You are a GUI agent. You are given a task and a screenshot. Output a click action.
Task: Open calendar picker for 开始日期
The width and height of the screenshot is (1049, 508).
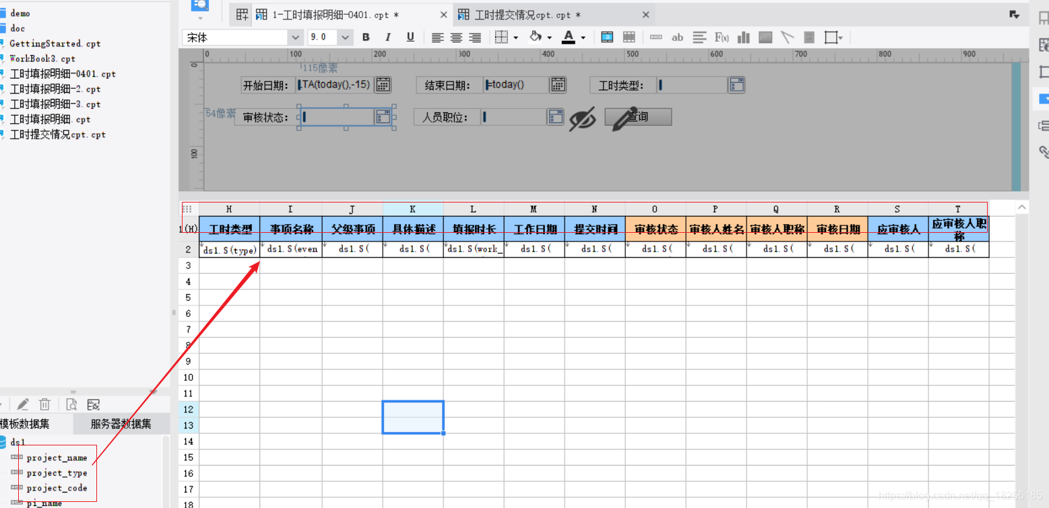coord(383,84)
